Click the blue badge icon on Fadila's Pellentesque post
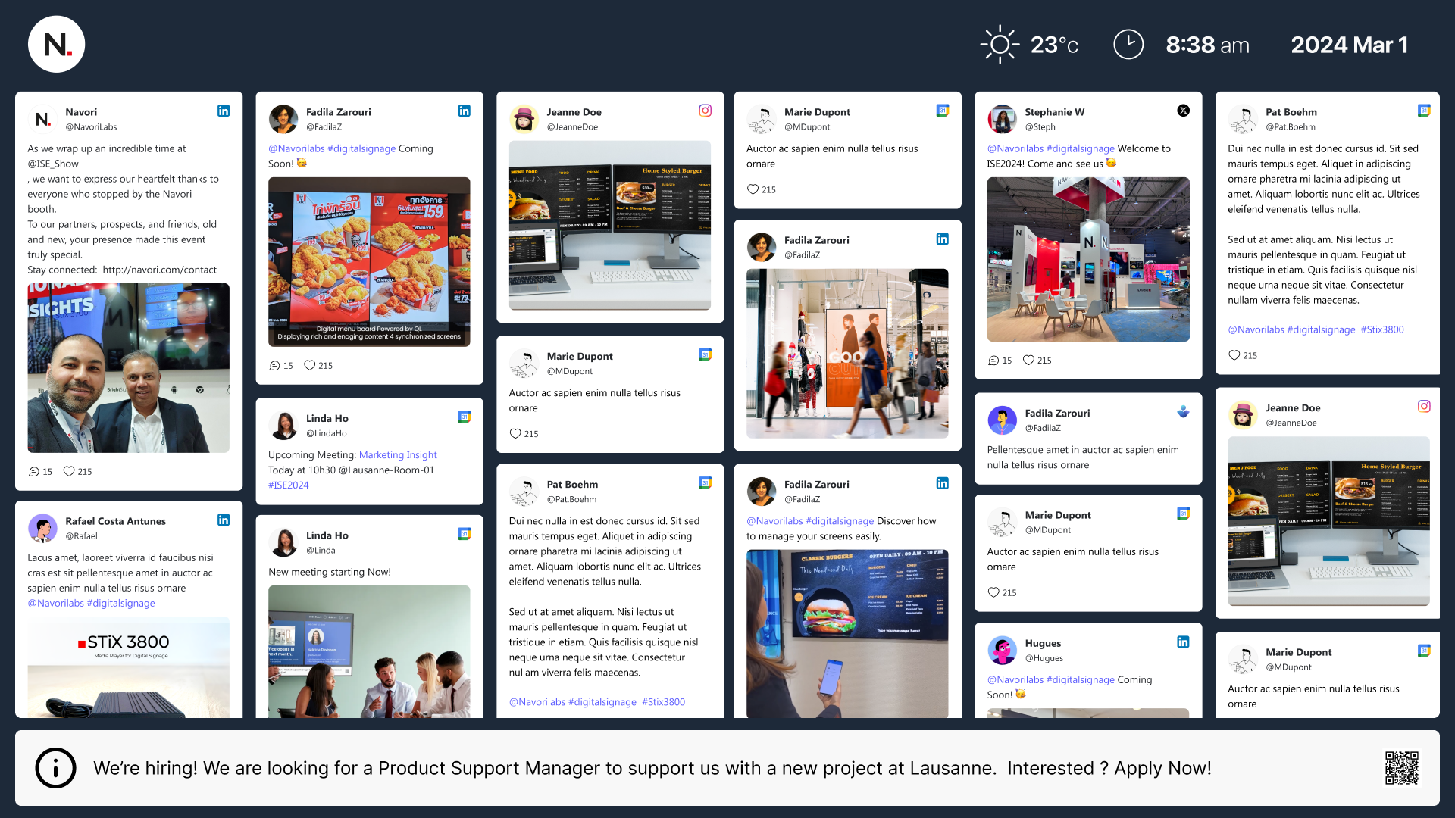The height and width of the screenshot is (818, 1455). pos(1183,412)
